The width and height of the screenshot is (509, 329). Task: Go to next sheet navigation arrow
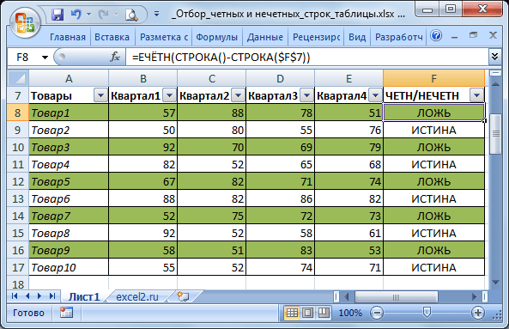coord(39,295)
